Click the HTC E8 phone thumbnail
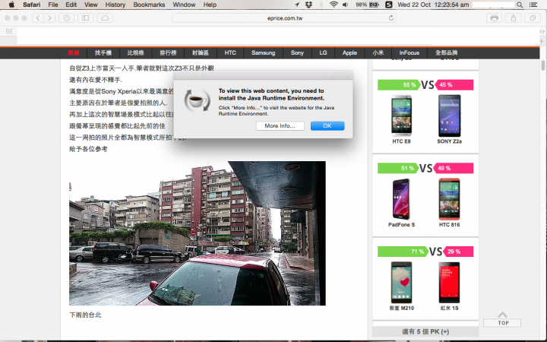 [x=401, y=116]
